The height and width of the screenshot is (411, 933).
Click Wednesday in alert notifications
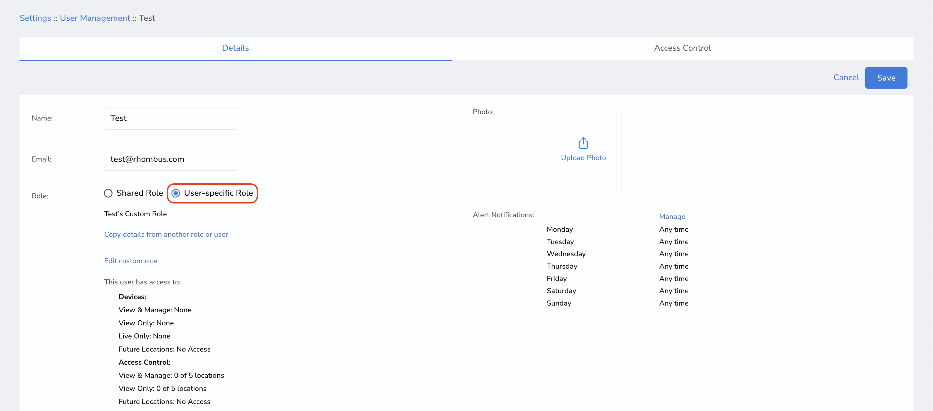pyautogui.click(x=566, y=254)
